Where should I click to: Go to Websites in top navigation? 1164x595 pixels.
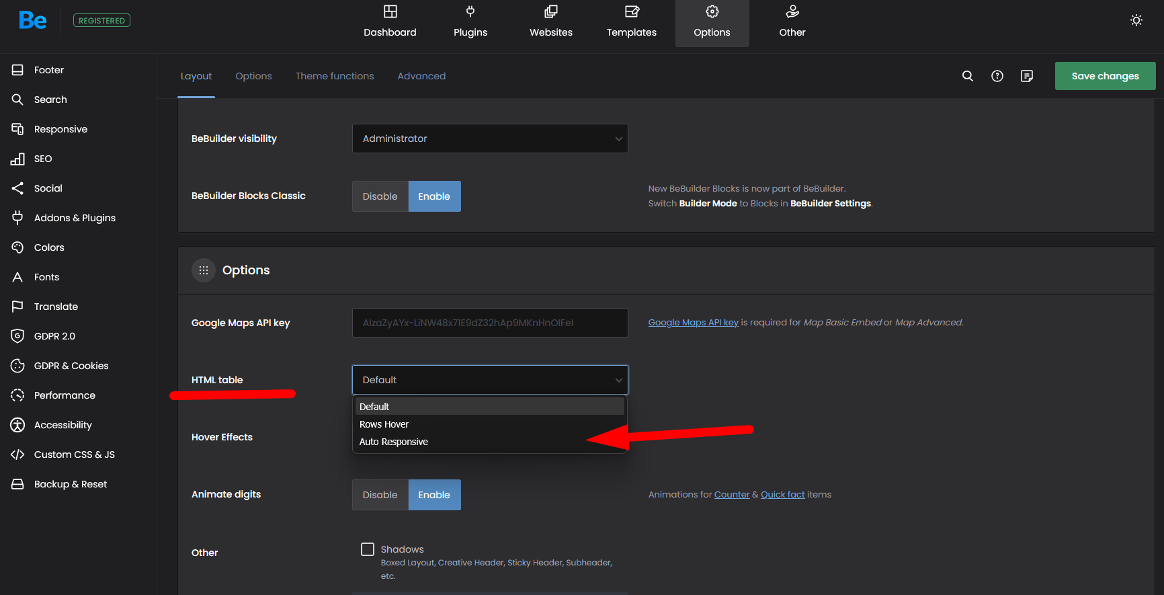pyautogui.click(x=550, y=23)
